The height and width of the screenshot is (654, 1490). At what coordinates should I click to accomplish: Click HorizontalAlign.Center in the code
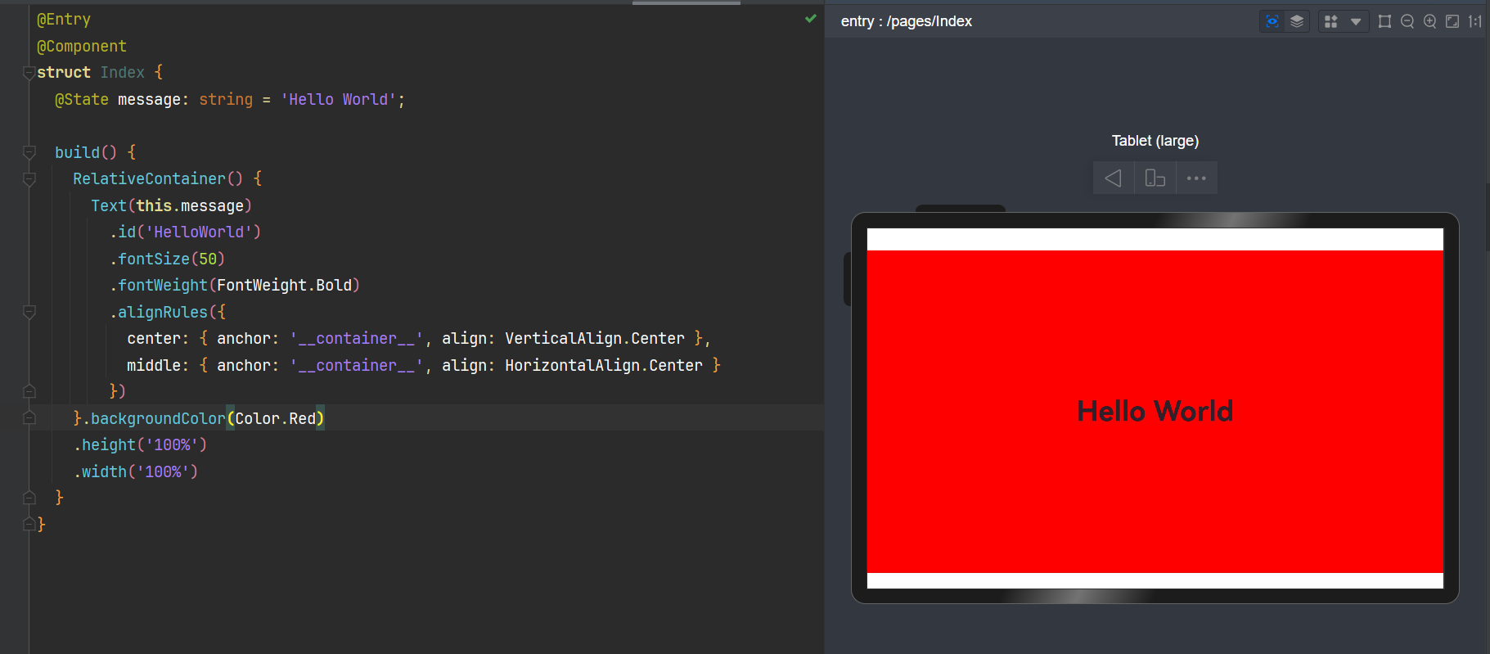click(x=604, y=365)
